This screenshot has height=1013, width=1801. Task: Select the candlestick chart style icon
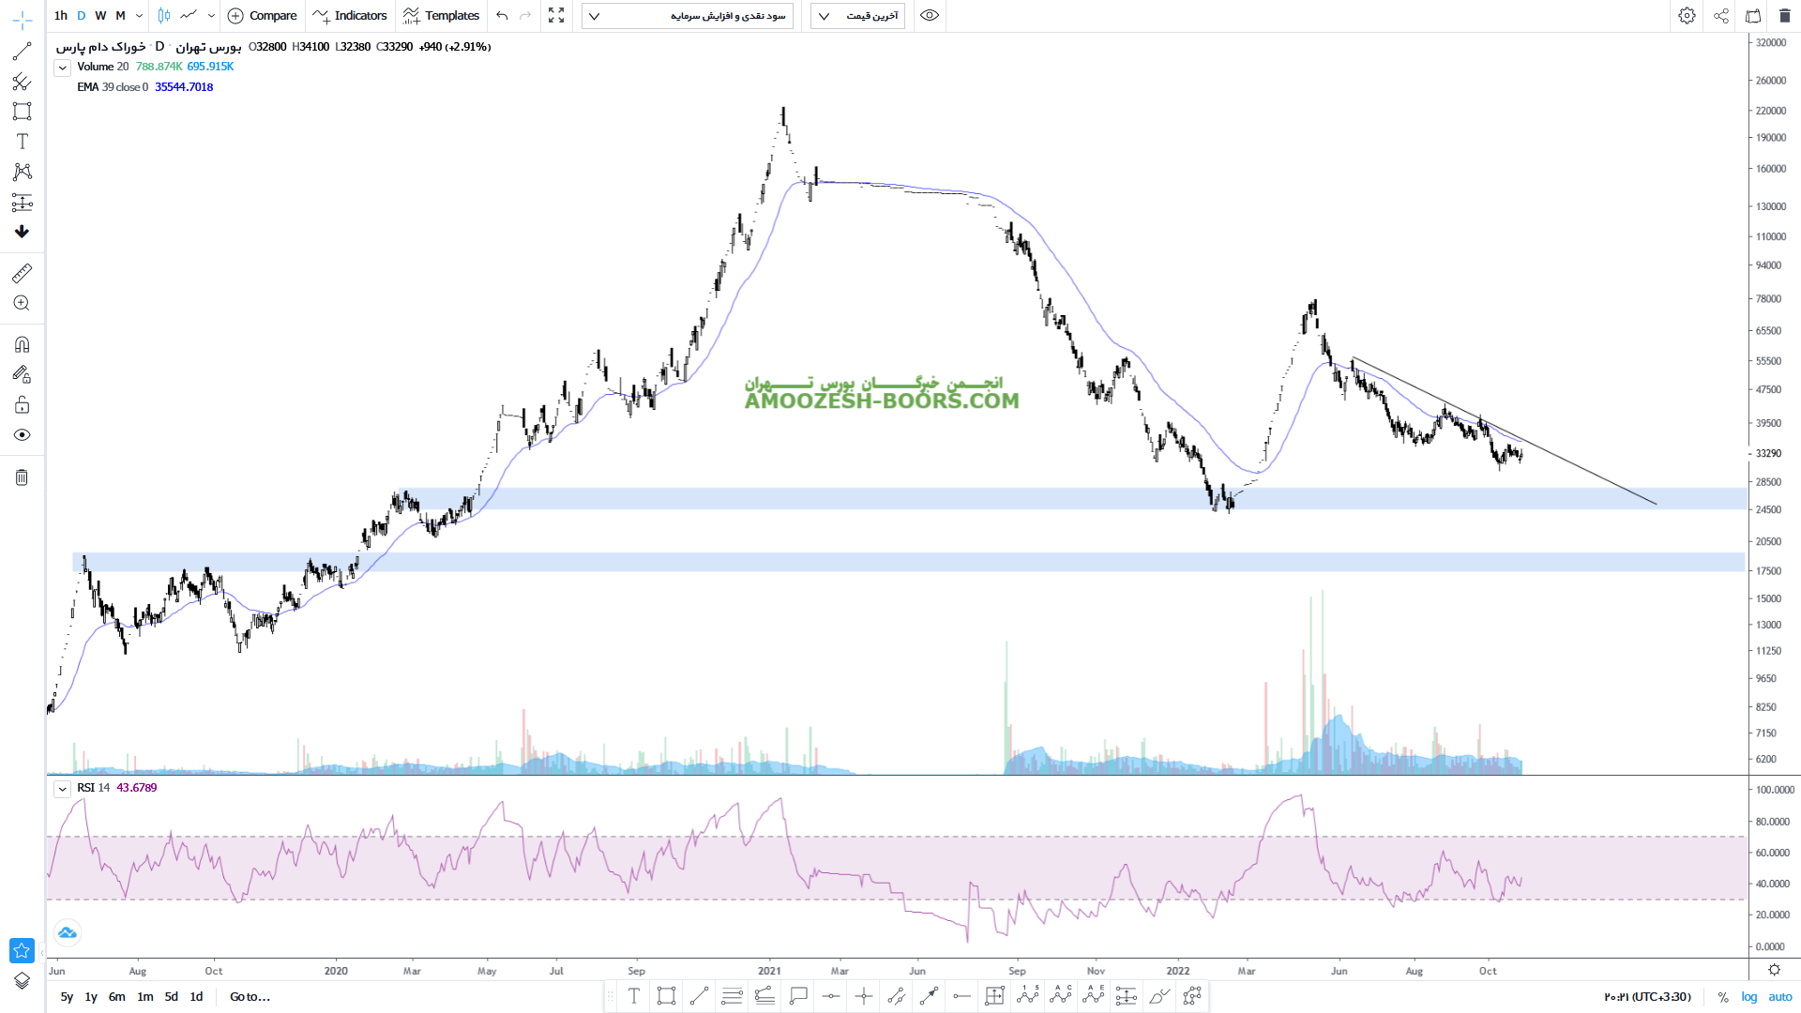coord(164,16)
